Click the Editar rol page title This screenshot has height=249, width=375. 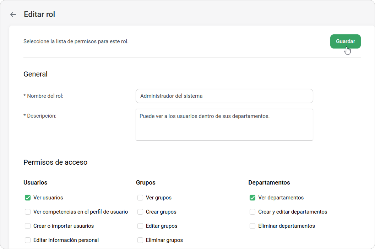(x=39, y=15)
